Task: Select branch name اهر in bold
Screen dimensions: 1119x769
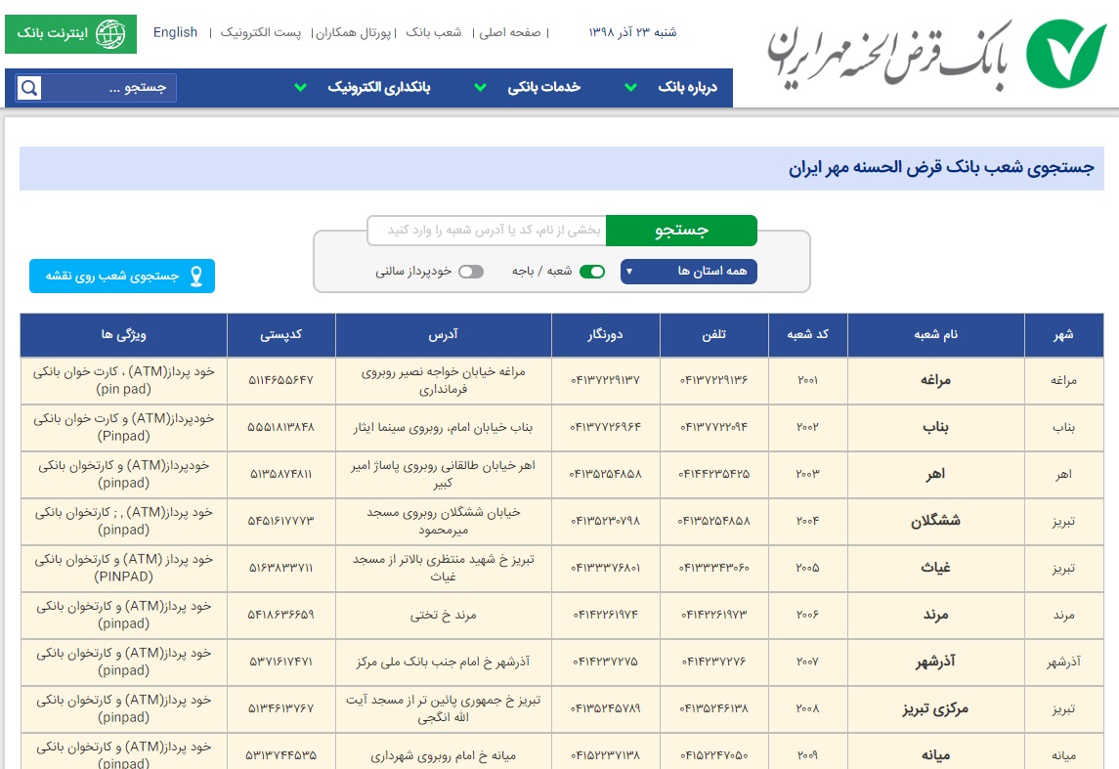Action: [x=935, y=474]
